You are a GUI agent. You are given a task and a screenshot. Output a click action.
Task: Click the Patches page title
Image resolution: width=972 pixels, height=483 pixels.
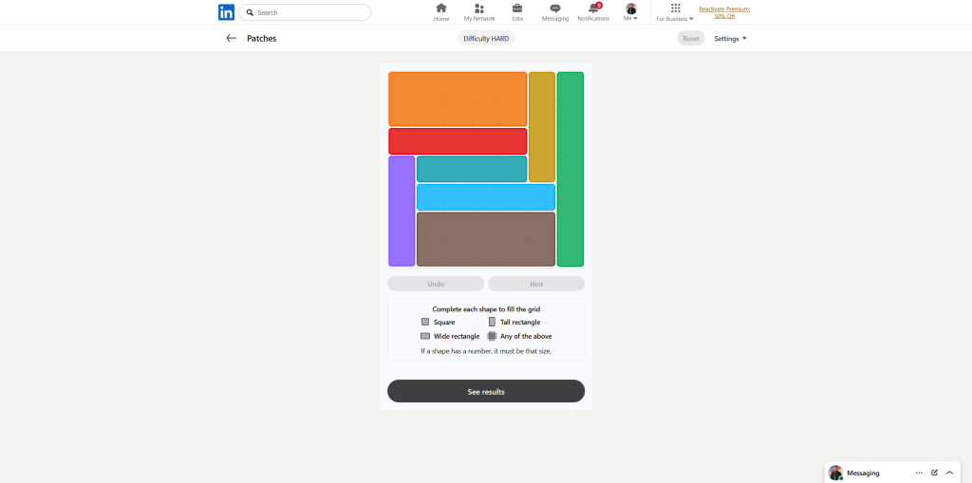[262, 39]
